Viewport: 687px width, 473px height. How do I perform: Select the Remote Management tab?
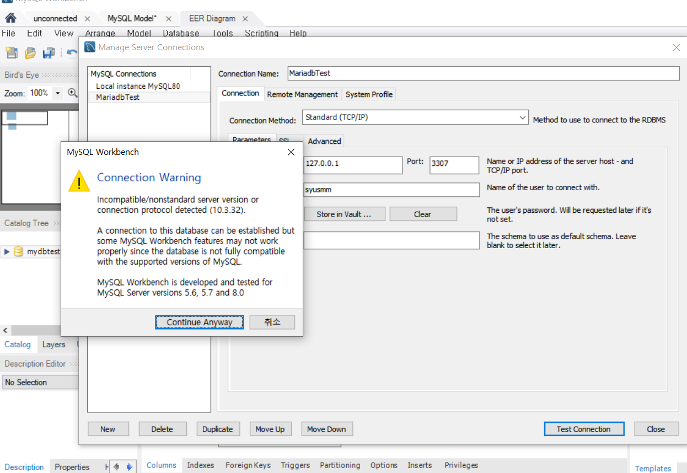coord(303,94)
